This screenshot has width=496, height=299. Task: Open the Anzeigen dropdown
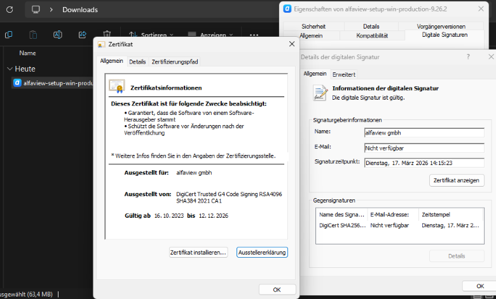(x=210, y=35)
